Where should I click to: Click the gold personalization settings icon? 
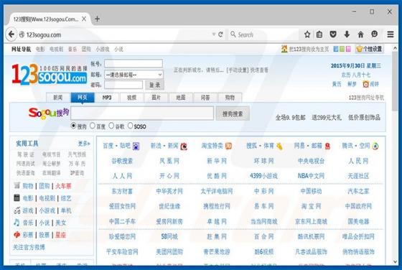pos(360,49)
